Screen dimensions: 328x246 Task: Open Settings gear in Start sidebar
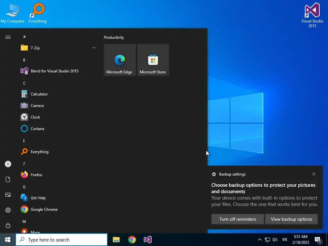(x=8, y=210)
